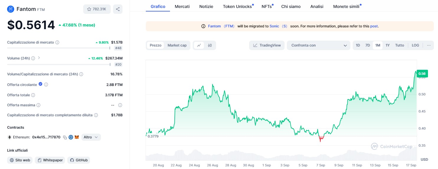Switch to the Mercati tab
The width and height of the screenshot is (438, 169).
(182, 6)
